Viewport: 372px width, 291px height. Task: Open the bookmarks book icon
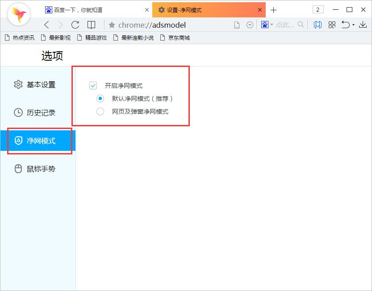91,25
